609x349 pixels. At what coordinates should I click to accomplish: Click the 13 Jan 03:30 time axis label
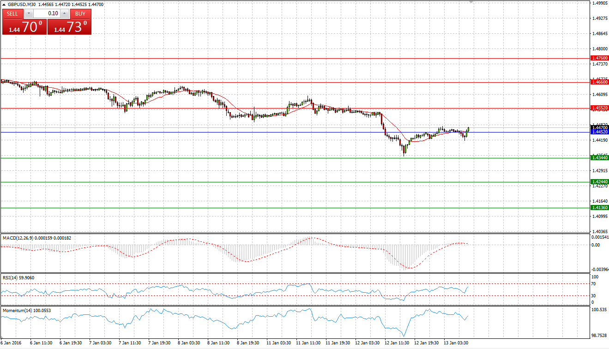457,343
